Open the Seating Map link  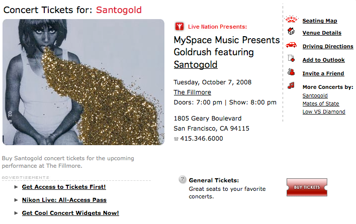pyautogui.click(x=319, y=21)
